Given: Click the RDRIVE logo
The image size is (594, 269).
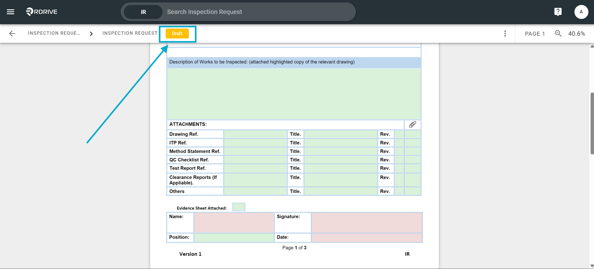Looking at the screenshot, I should pyautogui.click(x=42, y=12).
